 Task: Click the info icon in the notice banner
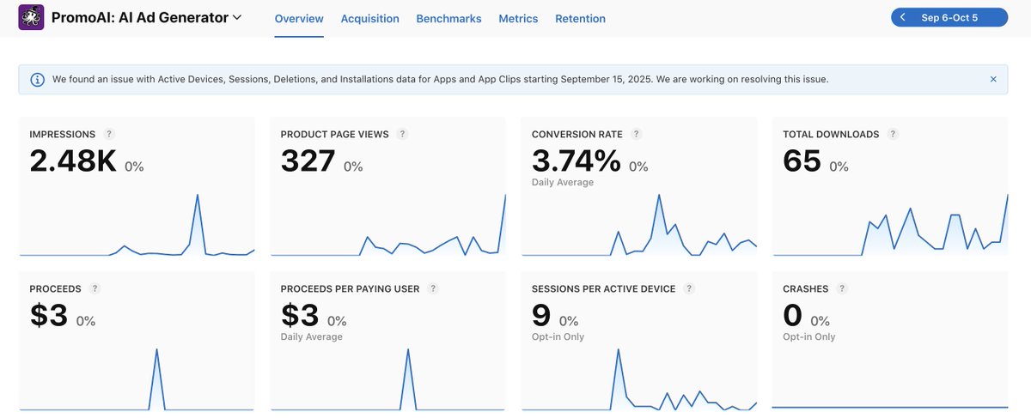tap(38, 79)
